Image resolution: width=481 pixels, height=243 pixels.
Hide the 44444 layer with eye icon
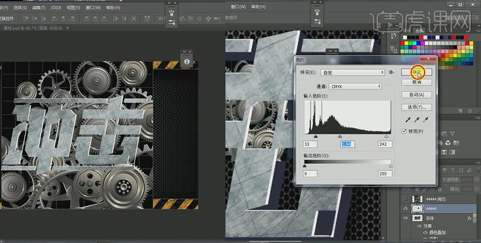point(406,208)
